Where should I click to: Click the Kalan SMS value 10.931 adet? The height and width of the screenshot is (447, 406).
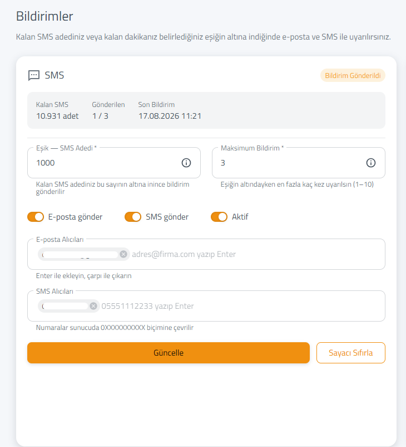[57, 116]
